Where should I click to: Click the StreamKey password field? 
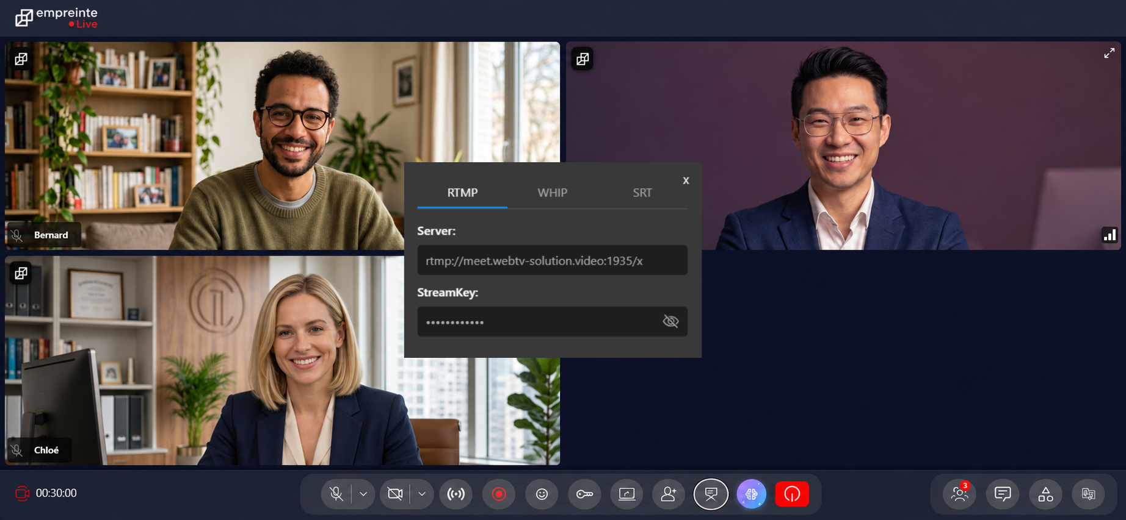(x=553, y=321)
